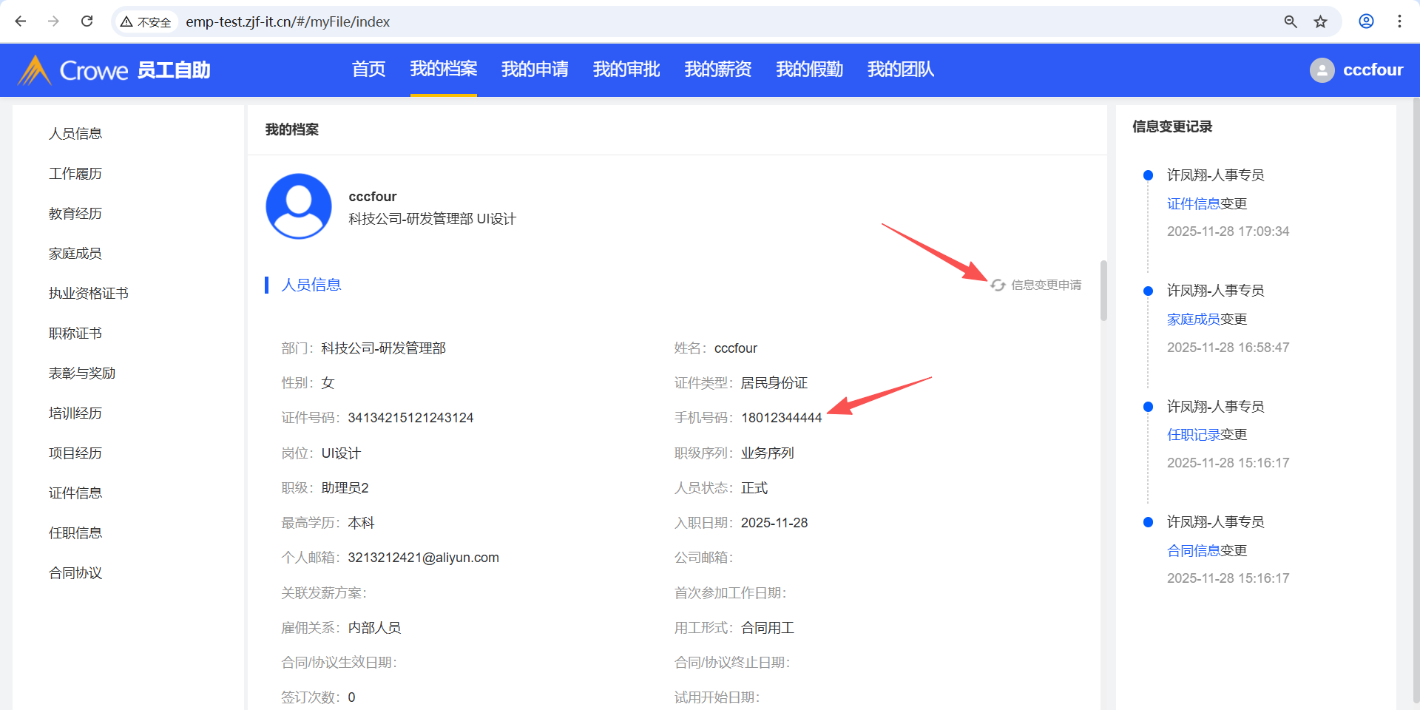
Task: Open the 我的薪资 tab
Action: (717, 70)
